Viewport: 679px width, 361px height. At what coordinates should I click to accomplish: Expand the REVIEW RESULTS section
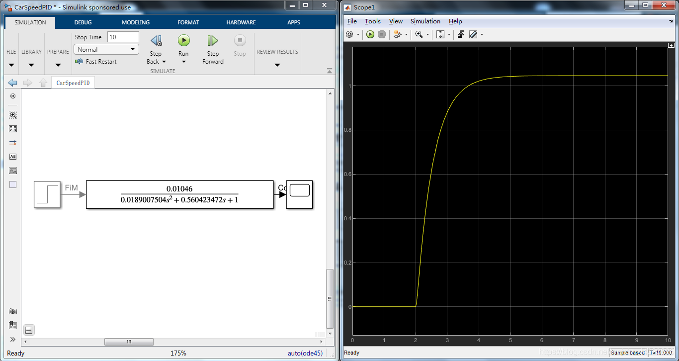coord(277,65)
